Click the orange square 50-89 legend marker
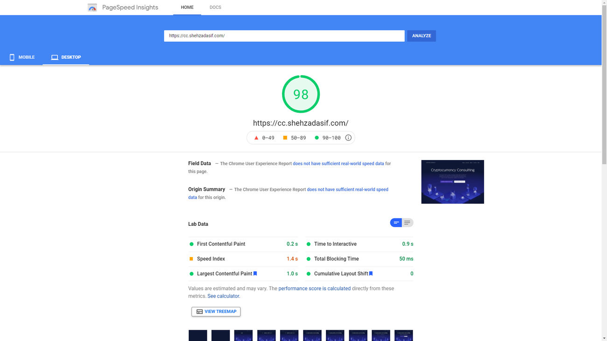This screenshot has height=341, width=607. tap(285, 138)
